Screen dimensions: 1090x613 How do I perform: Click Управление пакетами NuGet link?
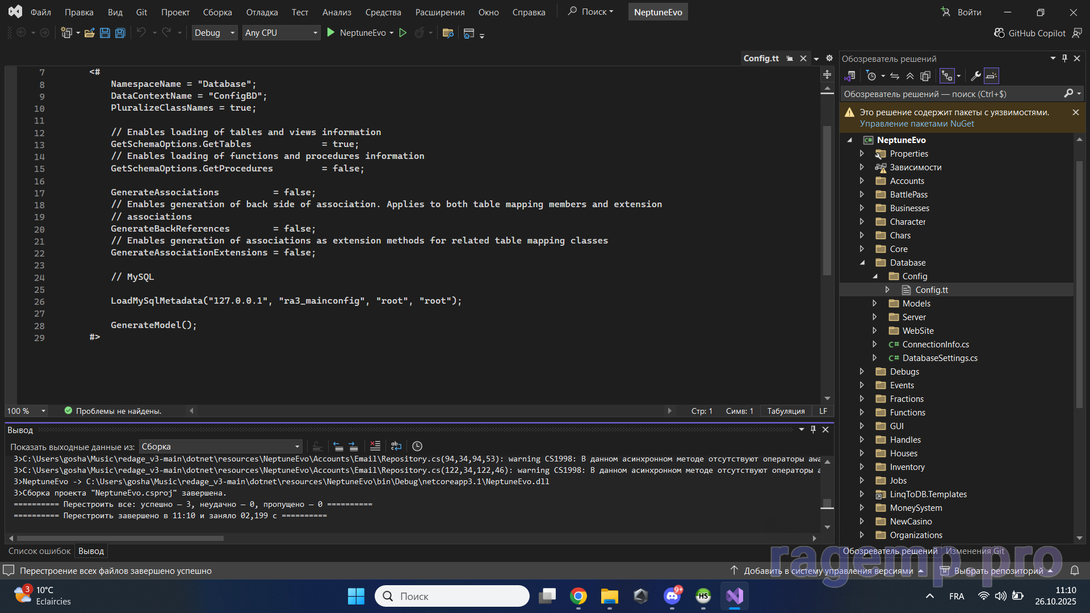(916, 124)
